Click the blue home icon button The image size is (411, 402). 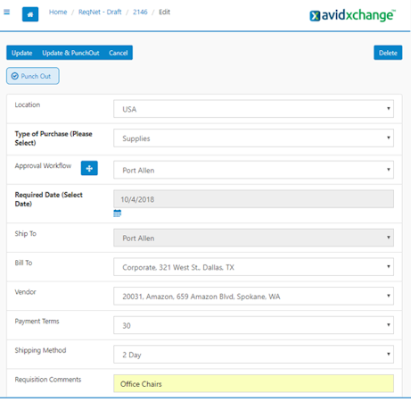pyautogui.click(x=30, y=14)
